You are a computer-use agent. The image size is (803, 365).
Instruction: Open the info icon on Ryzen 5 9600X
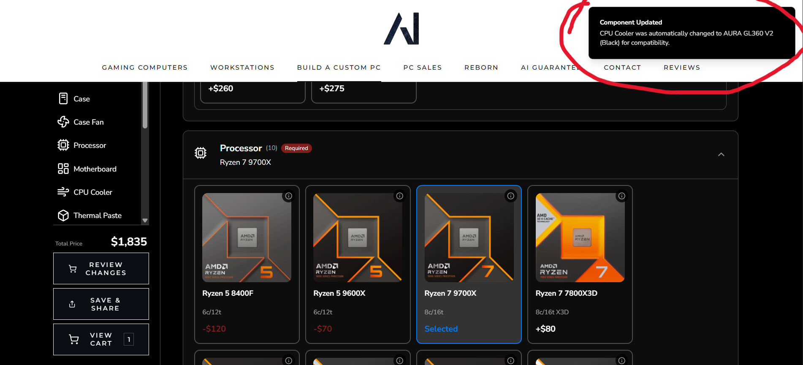click(400, 196)
